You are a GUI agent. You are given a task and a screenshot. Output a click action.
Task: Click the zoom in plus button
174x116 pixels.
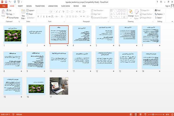pyautogui.click(x=164, y=115)
